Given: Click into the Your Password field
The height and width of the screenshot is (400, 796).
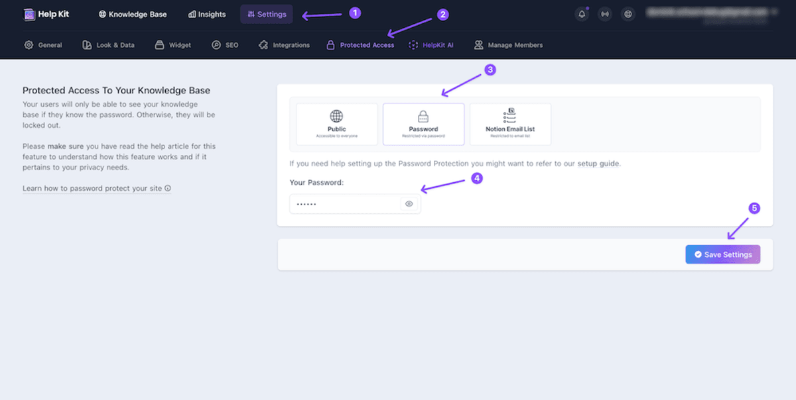Looking at the screenshot, I should click(345, 204).
